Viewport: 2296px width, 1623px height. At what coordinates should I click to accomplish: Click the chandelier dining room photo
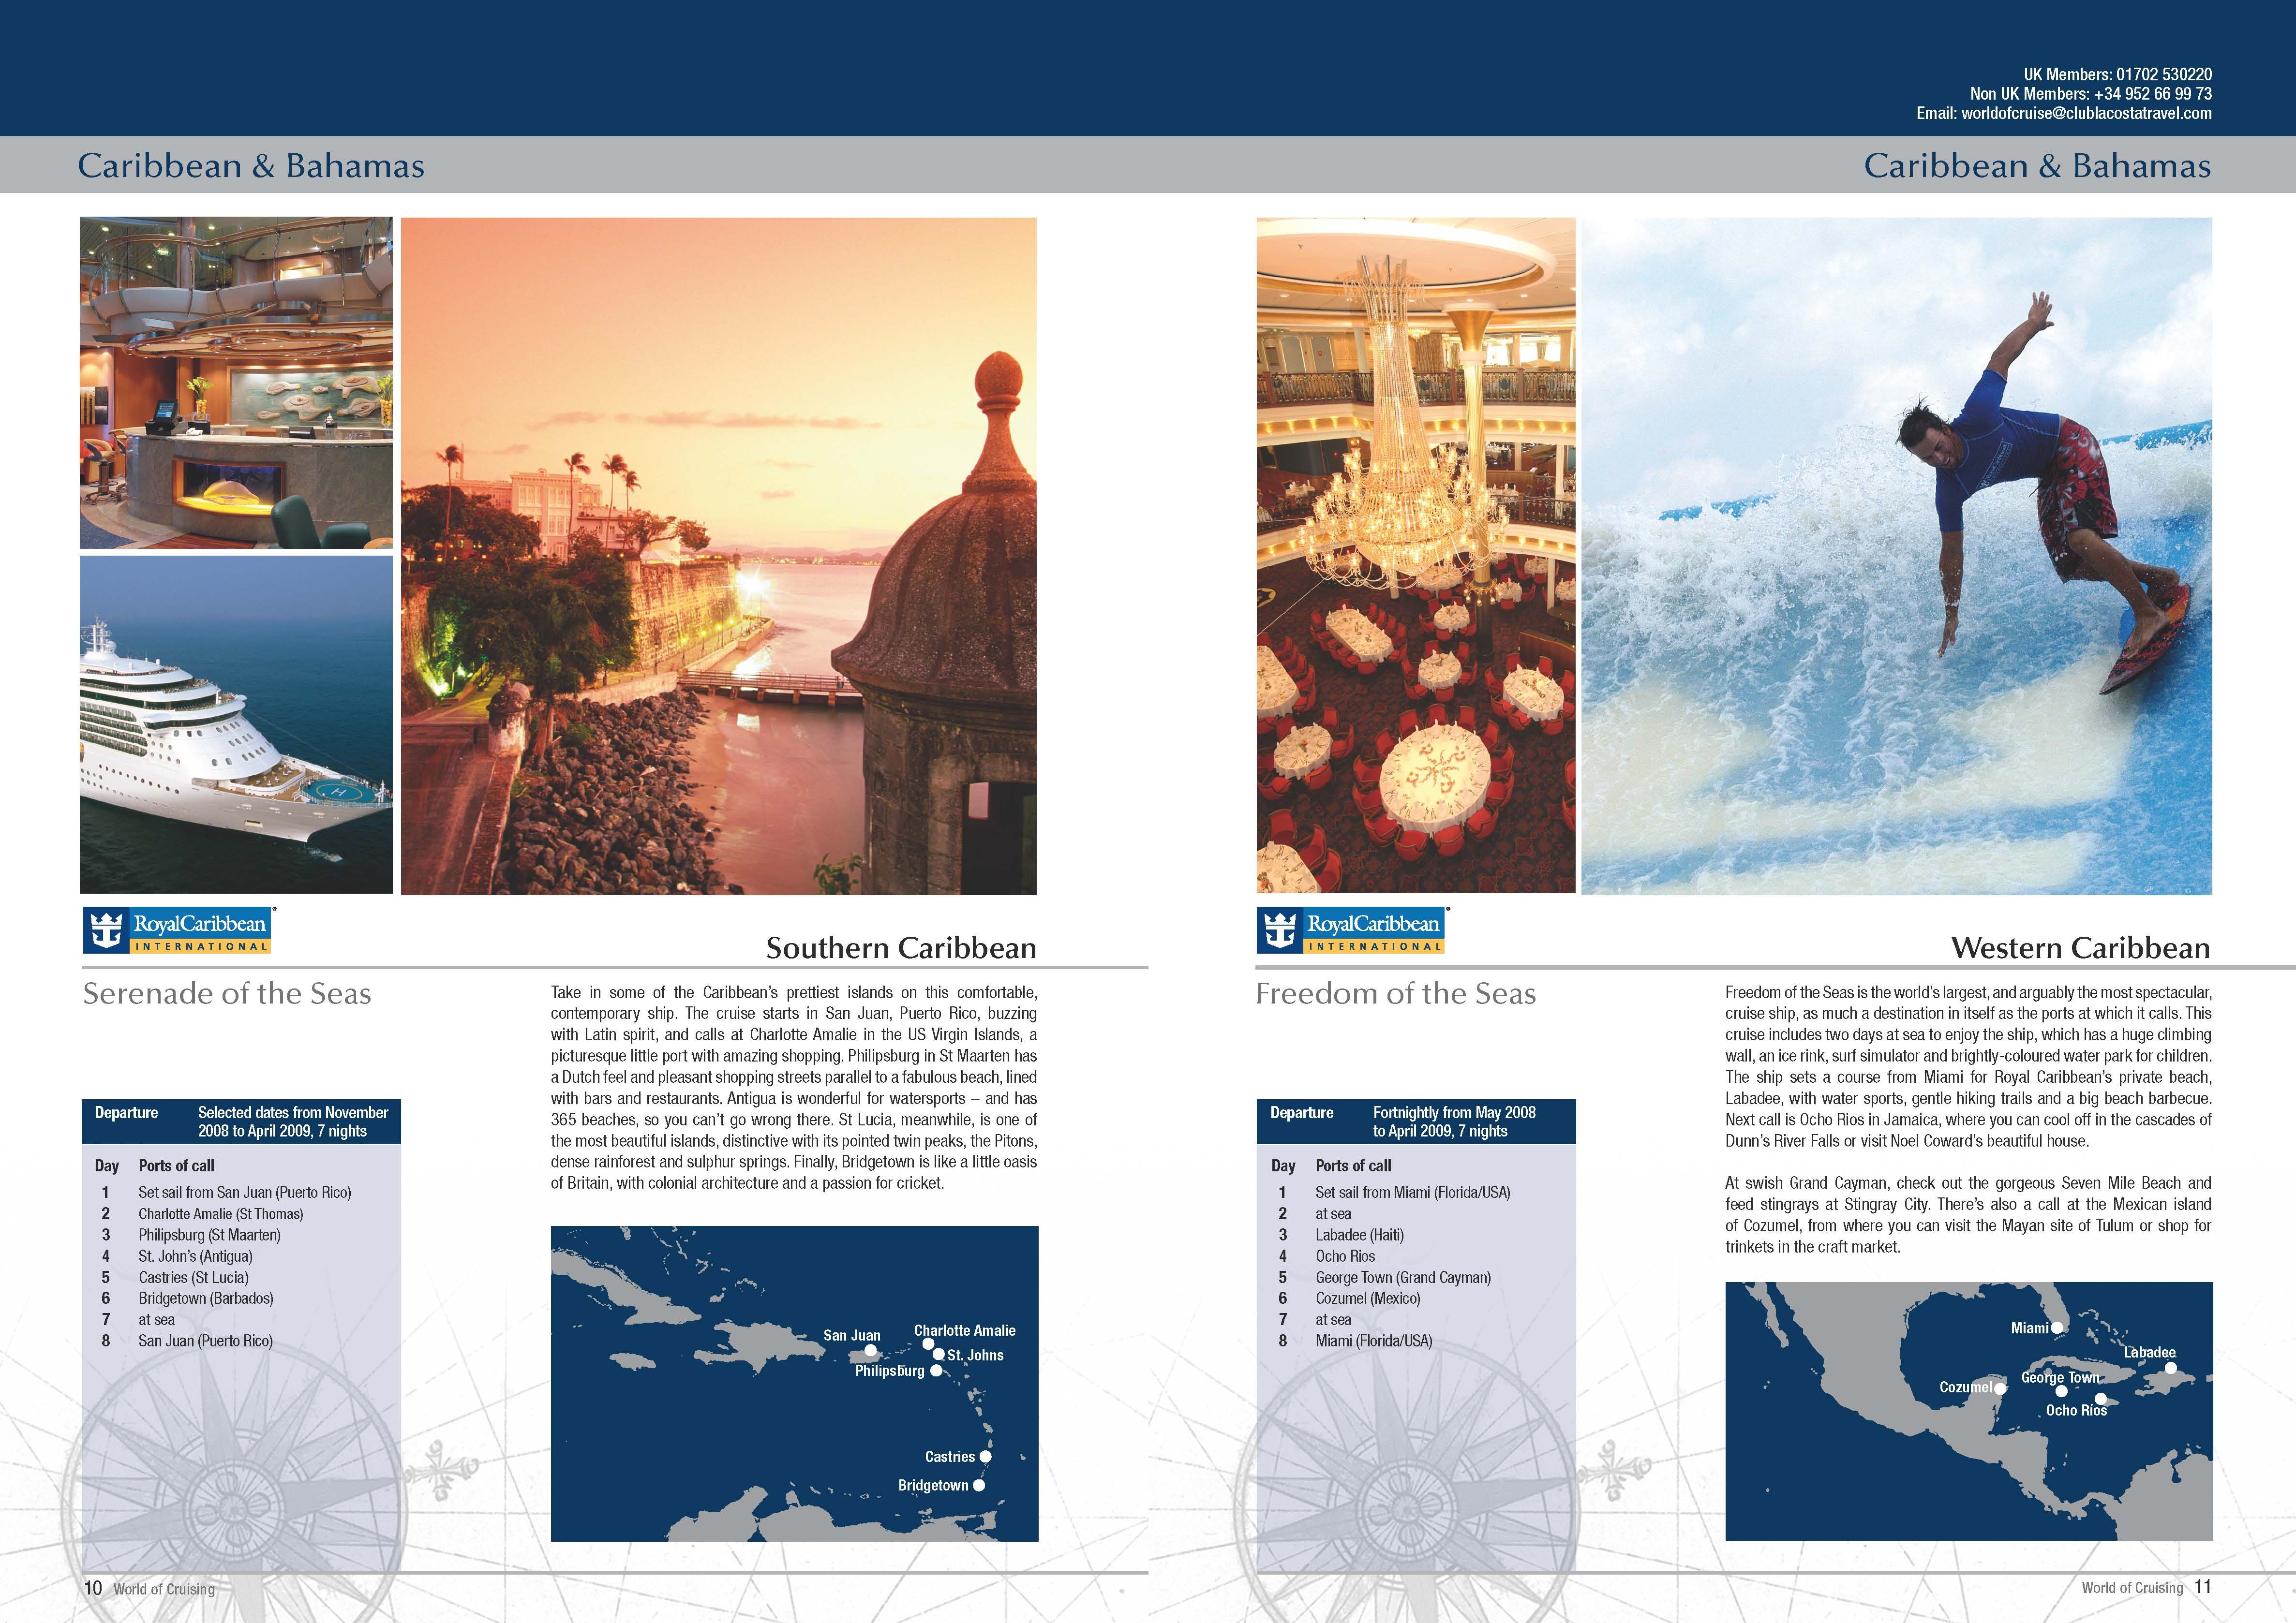1415,556
